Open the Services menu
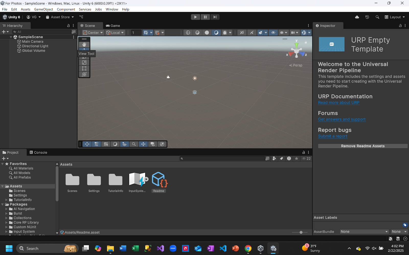This screenshot has width=409, height=255. click(85, 9)
